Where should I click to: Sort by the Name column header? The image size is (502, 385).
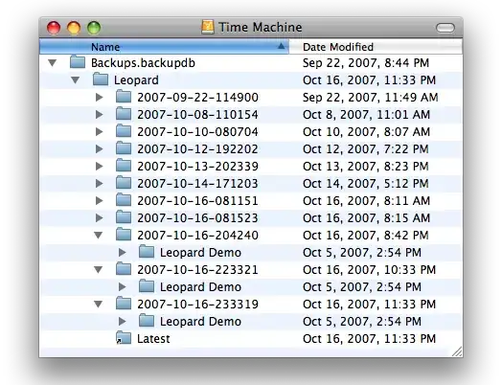(164, 47)
